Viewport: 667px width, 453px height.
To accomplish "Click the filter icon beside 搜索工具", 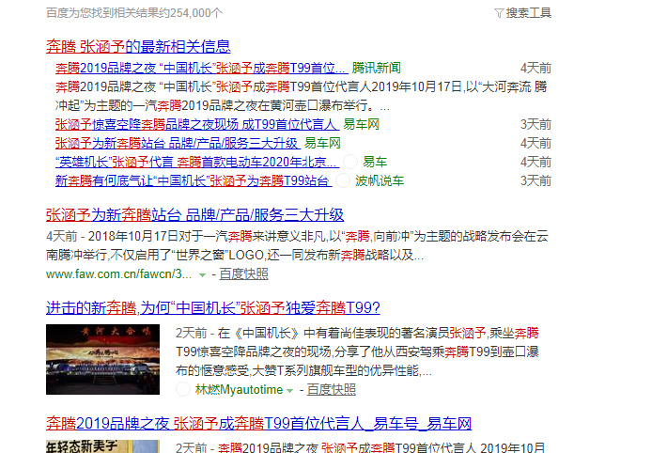I will pos(499,13).
